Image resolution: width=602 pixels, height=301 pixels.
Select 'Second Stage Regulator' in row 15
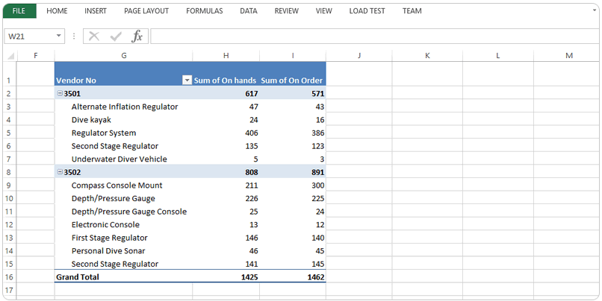[124, 264]
